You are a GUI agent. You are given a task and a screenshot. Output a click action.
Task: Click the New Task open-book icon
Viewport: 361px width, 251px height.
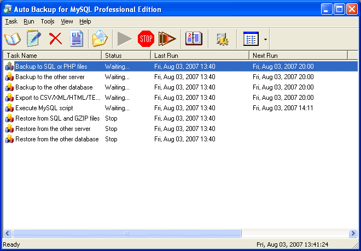[x=13, y=39]
